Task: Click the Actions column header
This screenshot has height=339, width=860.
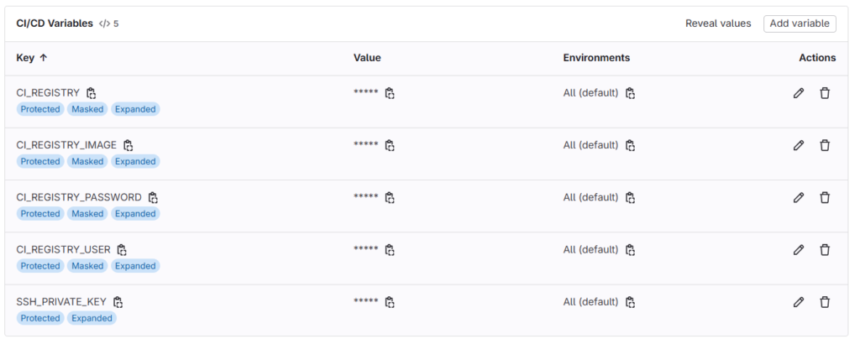Action: pyautogui.click(x=817, y=58)
